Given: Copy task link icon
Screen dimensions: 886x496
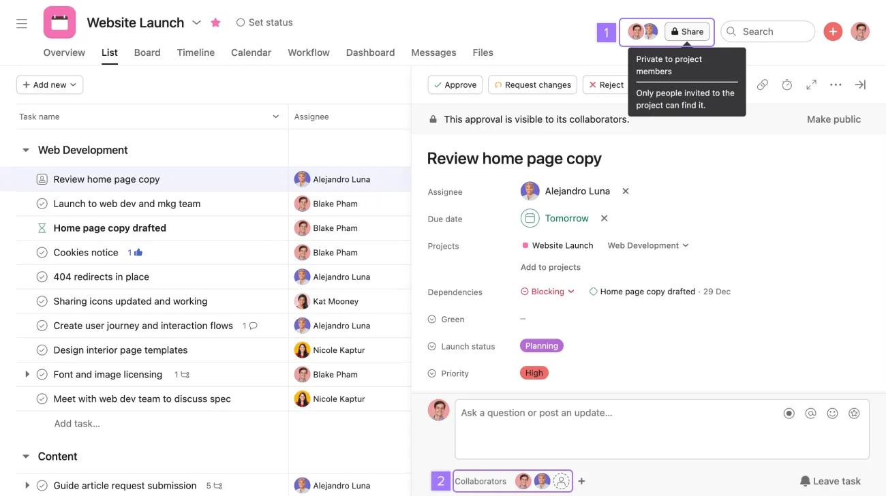Looking at the screenshot, I should pyautogui.click(x=763, y=84).
